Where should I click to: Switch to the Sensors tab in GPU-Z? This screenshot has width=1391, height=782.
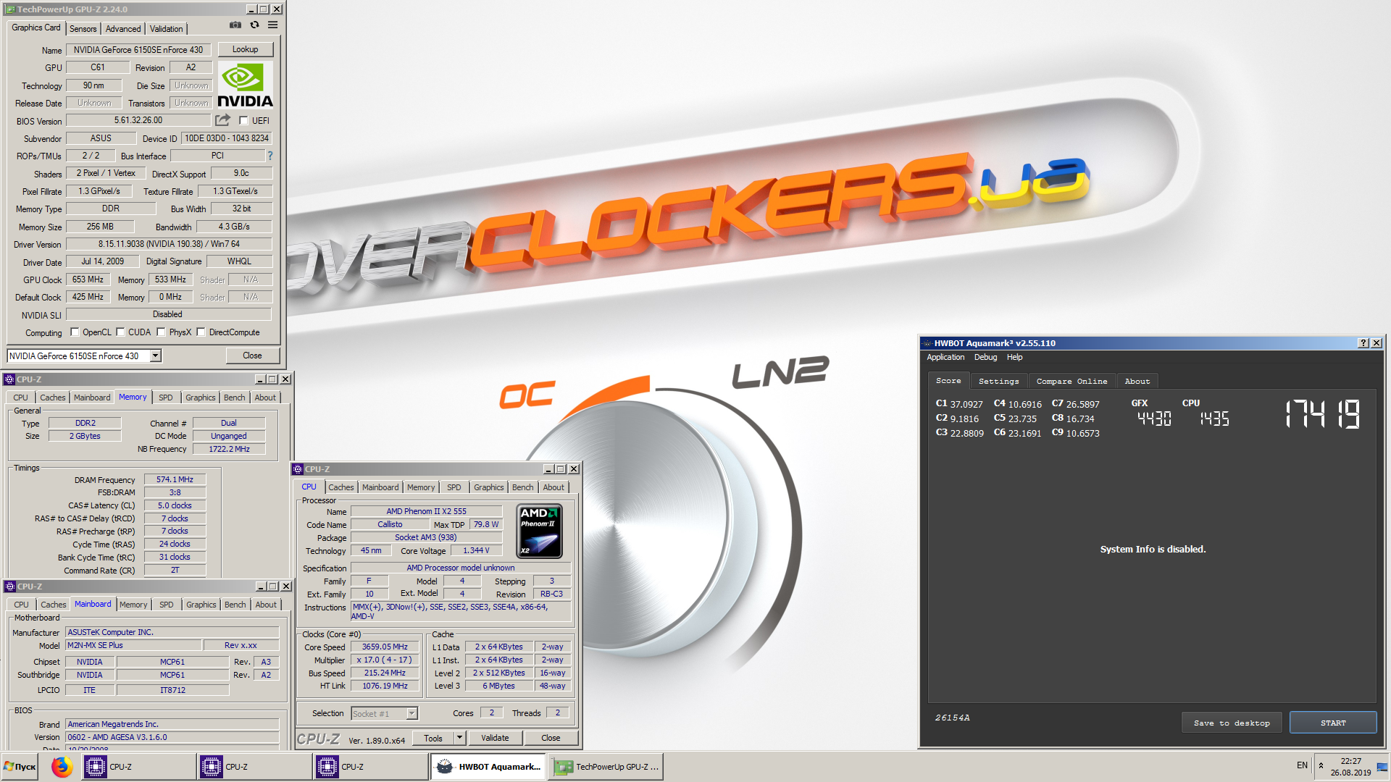point(83,29)
